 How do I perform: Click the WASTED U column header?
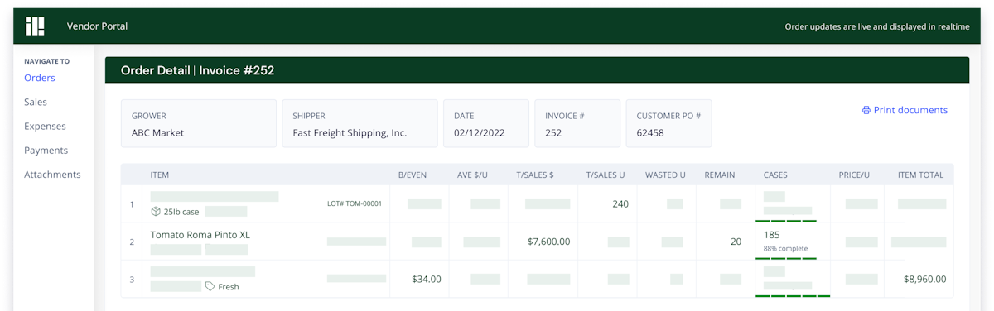pos(665,175)
